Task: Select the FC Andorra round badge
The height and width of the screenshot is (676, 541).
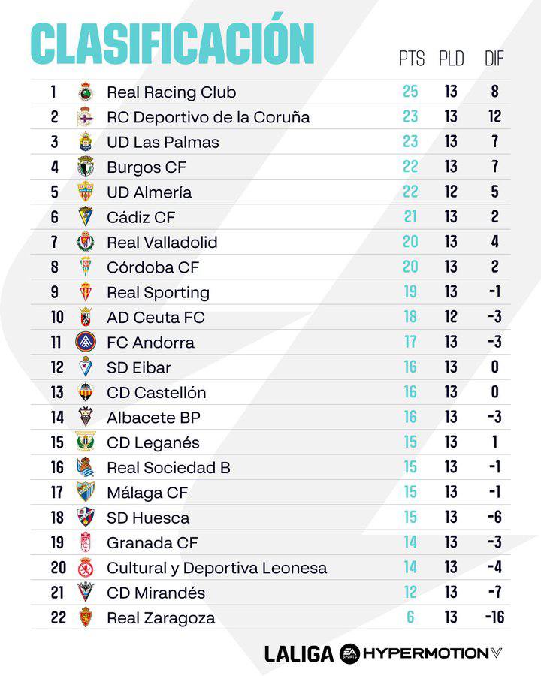Action: click(x=86, y=342)
